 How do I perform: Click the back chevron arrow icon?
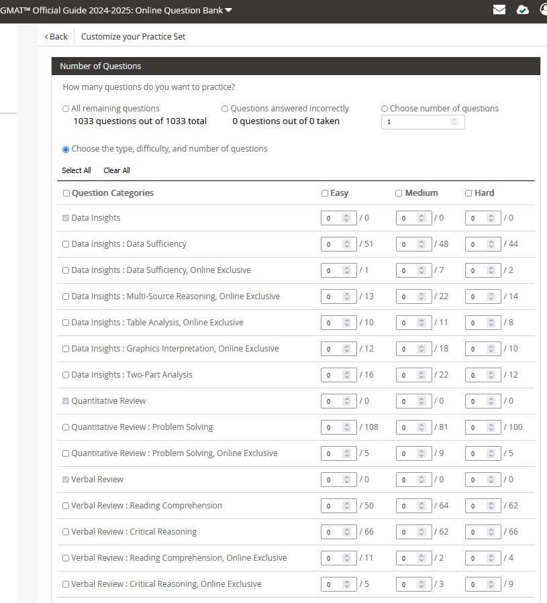tap(46, 37)
